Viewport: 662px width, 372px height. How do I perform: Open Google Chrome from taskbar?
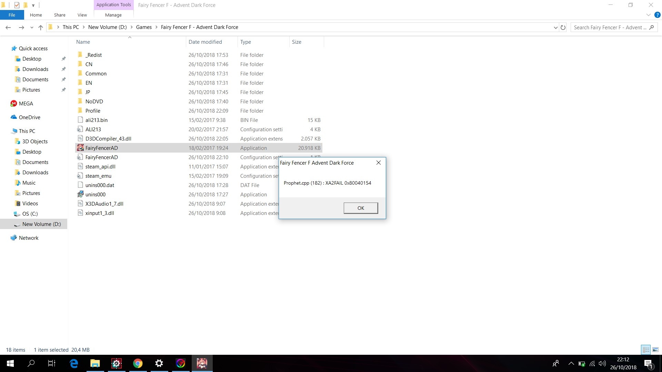click(x=138, y=363)
